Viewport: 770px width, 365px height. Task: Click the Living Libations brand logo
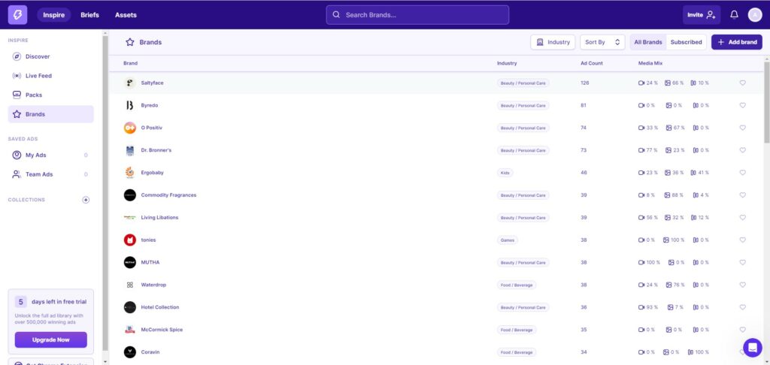(129, 217)
